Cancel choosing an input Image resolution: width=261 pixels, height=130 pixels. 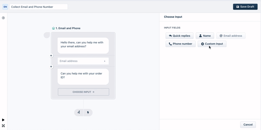[x=248, y=125]
